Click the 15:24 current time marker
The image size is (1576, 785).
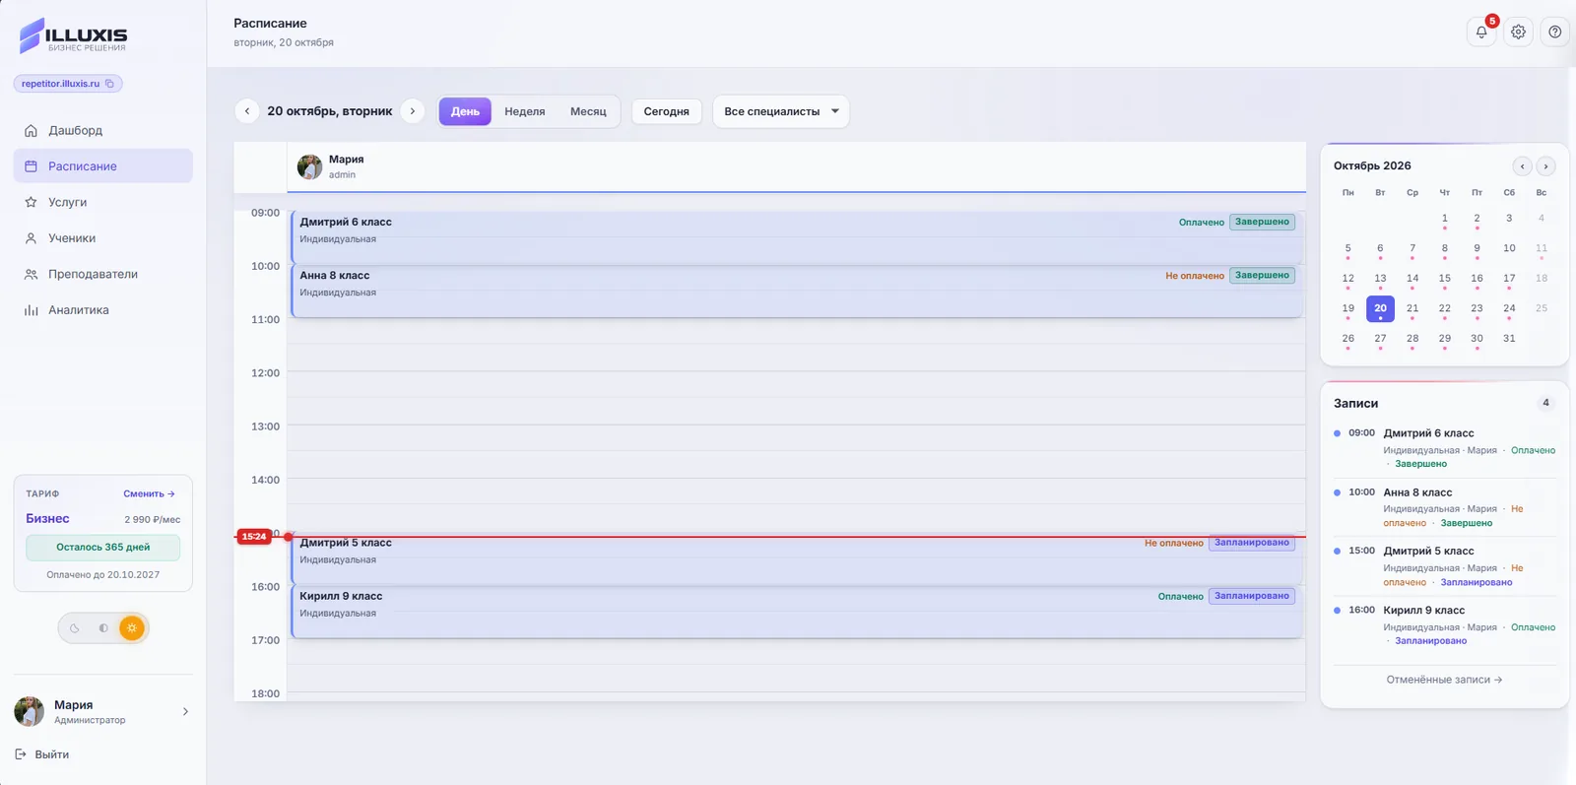point(254,537)
